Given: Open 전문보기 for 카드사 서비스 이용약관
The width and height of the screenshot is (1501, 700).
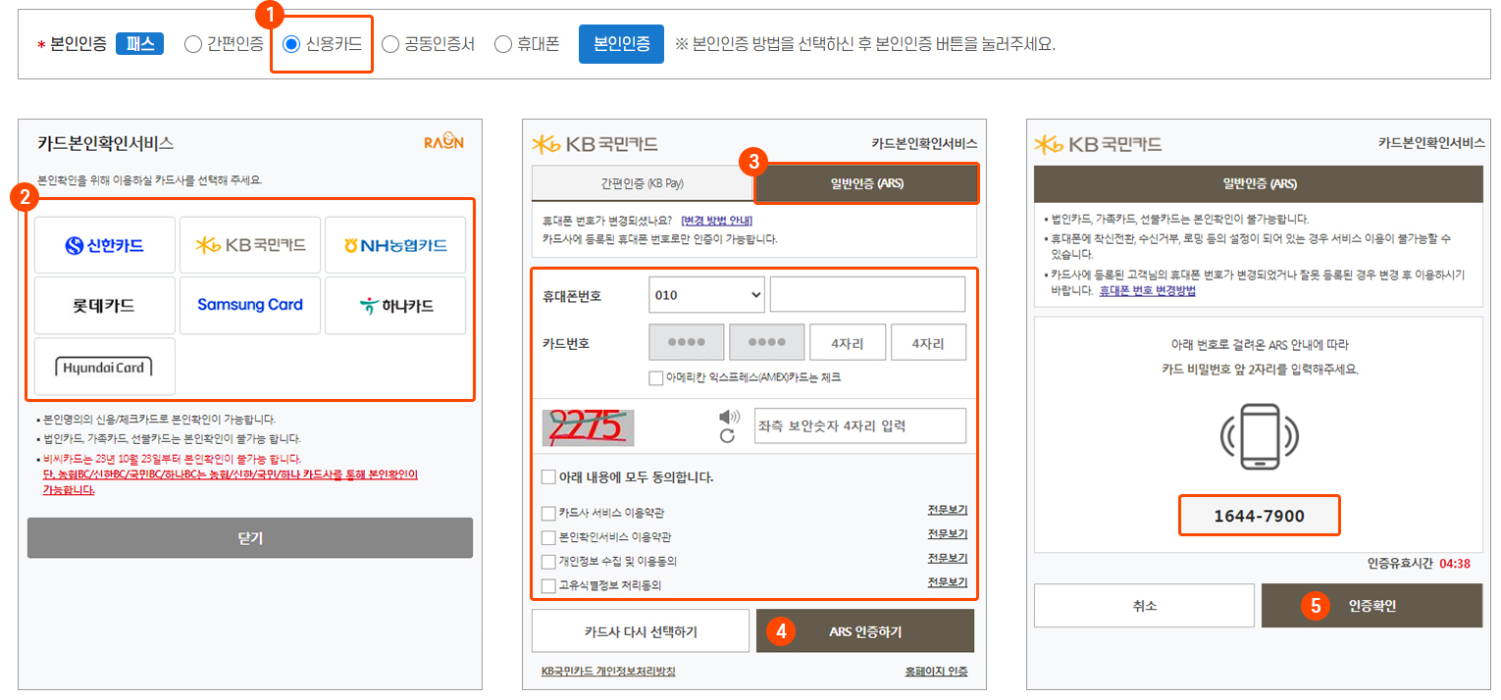Looking at the screenshot, I should point(948,510).
